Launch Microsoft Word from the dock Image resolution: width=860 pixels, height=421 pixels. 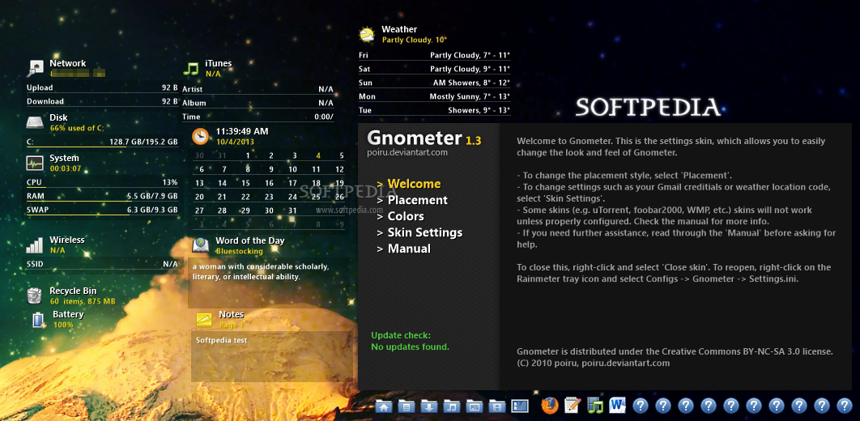click(x=618, y=405)
